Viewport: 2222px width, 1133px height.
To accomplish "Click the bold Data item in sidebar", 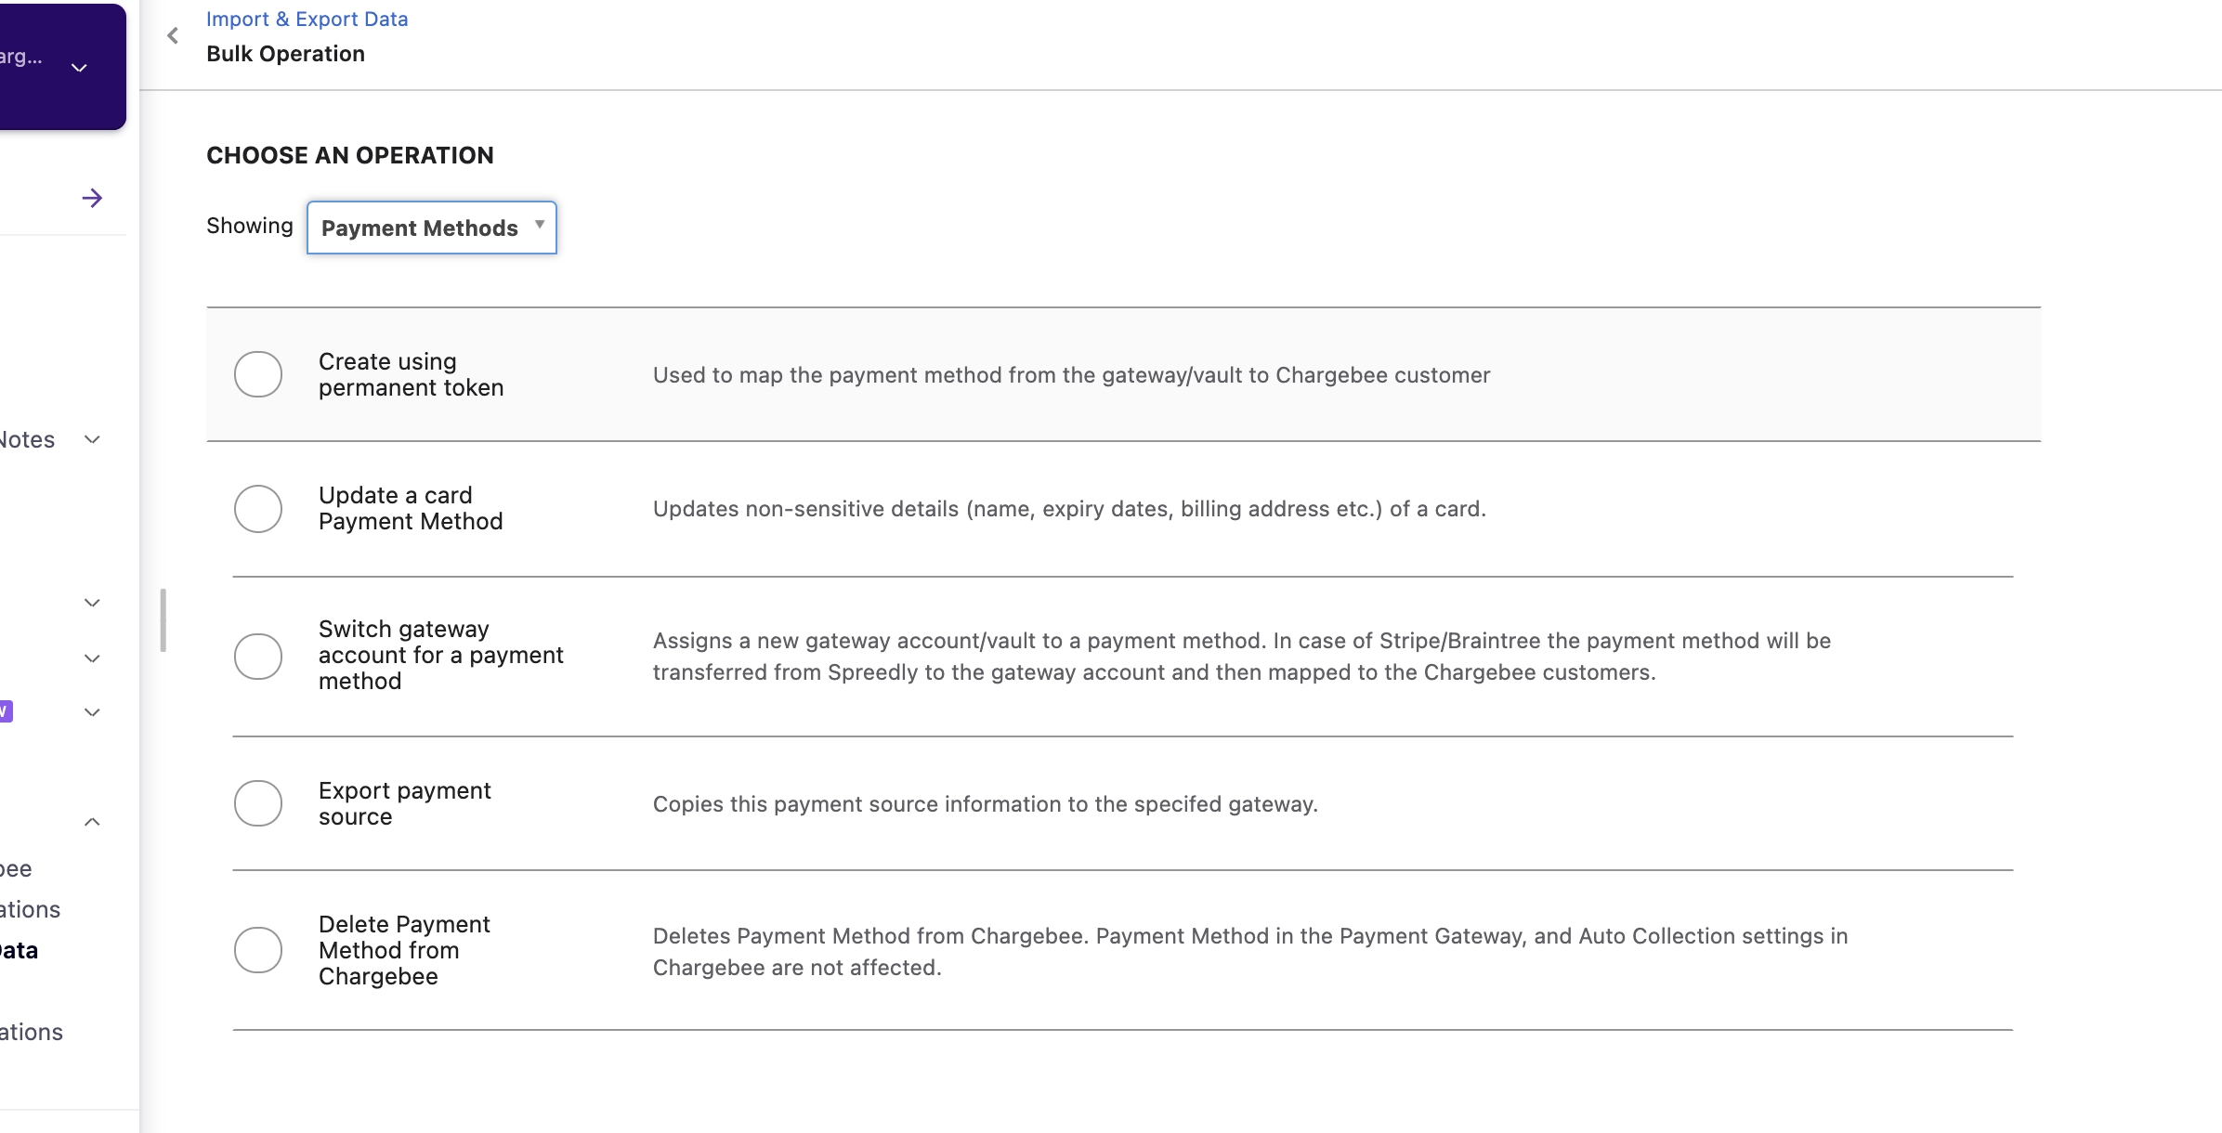I will click(19, 950).
